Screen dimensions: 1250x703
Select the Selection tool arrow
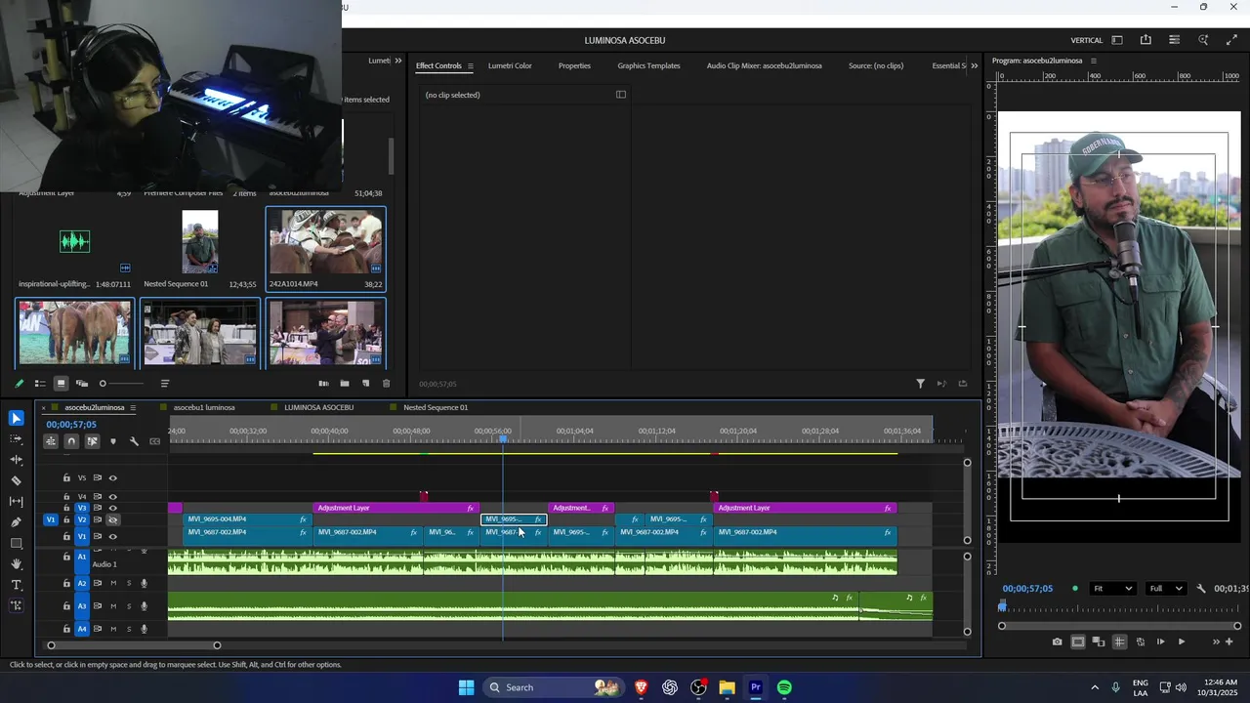(x=16, y=418)
